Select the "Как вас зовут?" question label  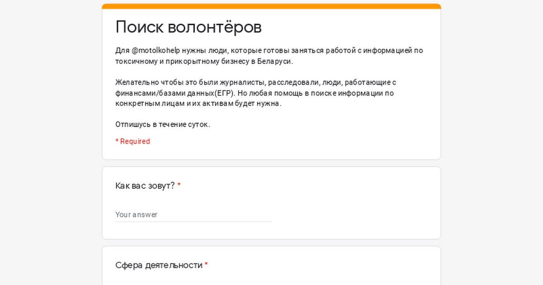(145, 185)
